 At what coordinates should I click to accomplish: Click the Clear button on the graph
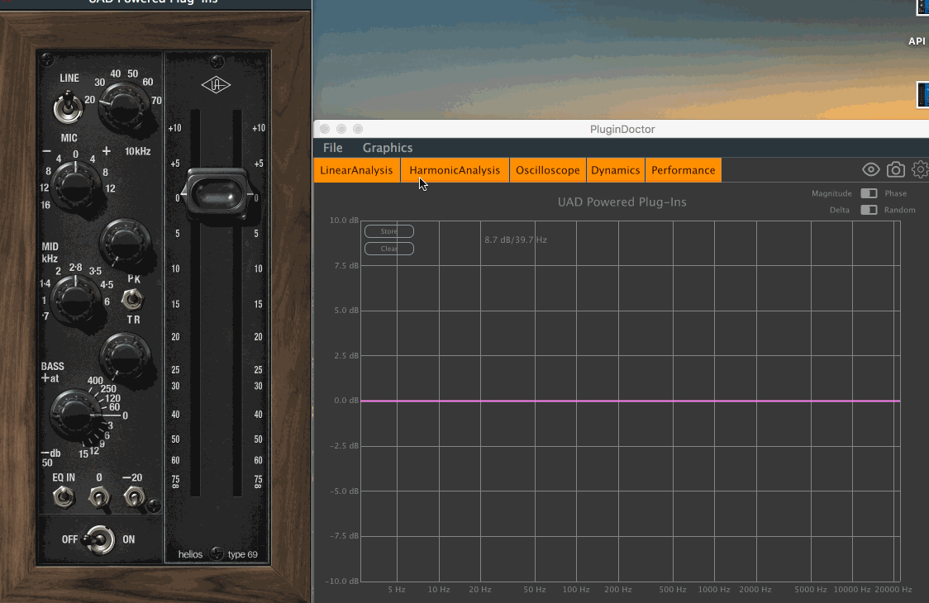[x=388, y=249]
